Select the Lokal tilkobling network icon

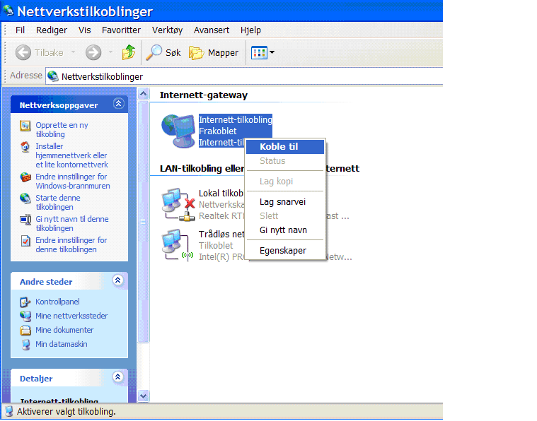[178, 204]
